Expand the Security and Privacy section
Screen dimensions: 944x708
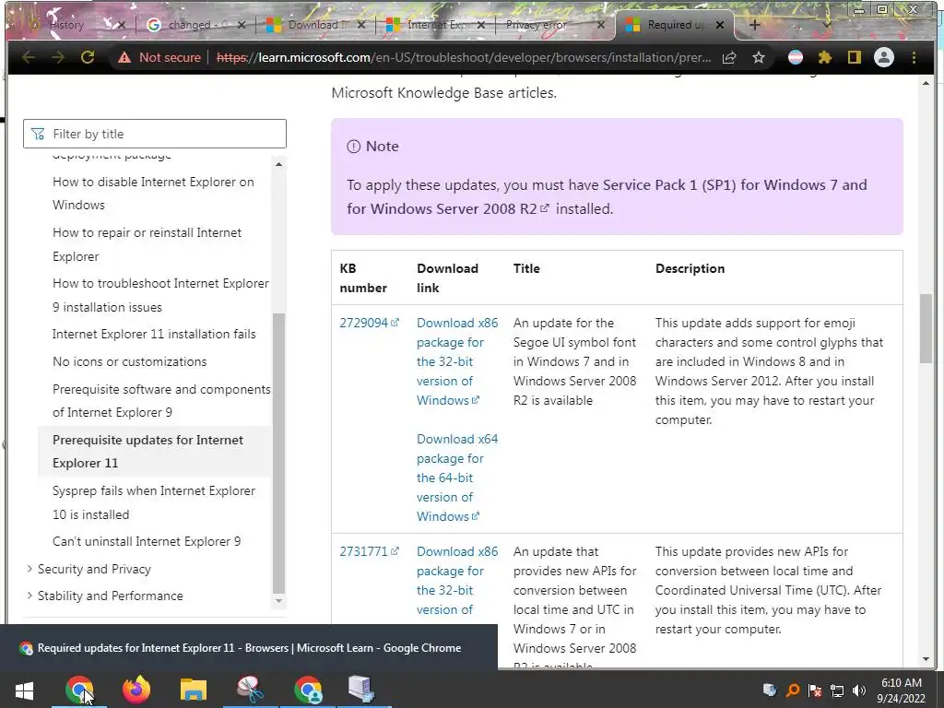click(x=94, y=569)
